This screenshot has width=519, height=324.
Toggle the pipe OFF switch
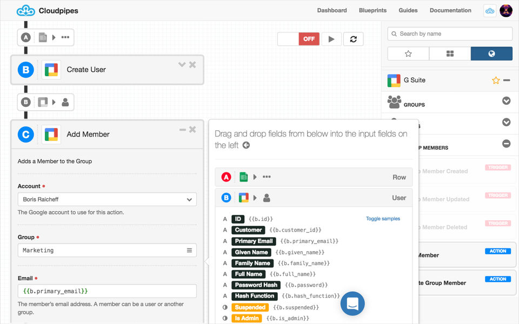coord(298,39)
